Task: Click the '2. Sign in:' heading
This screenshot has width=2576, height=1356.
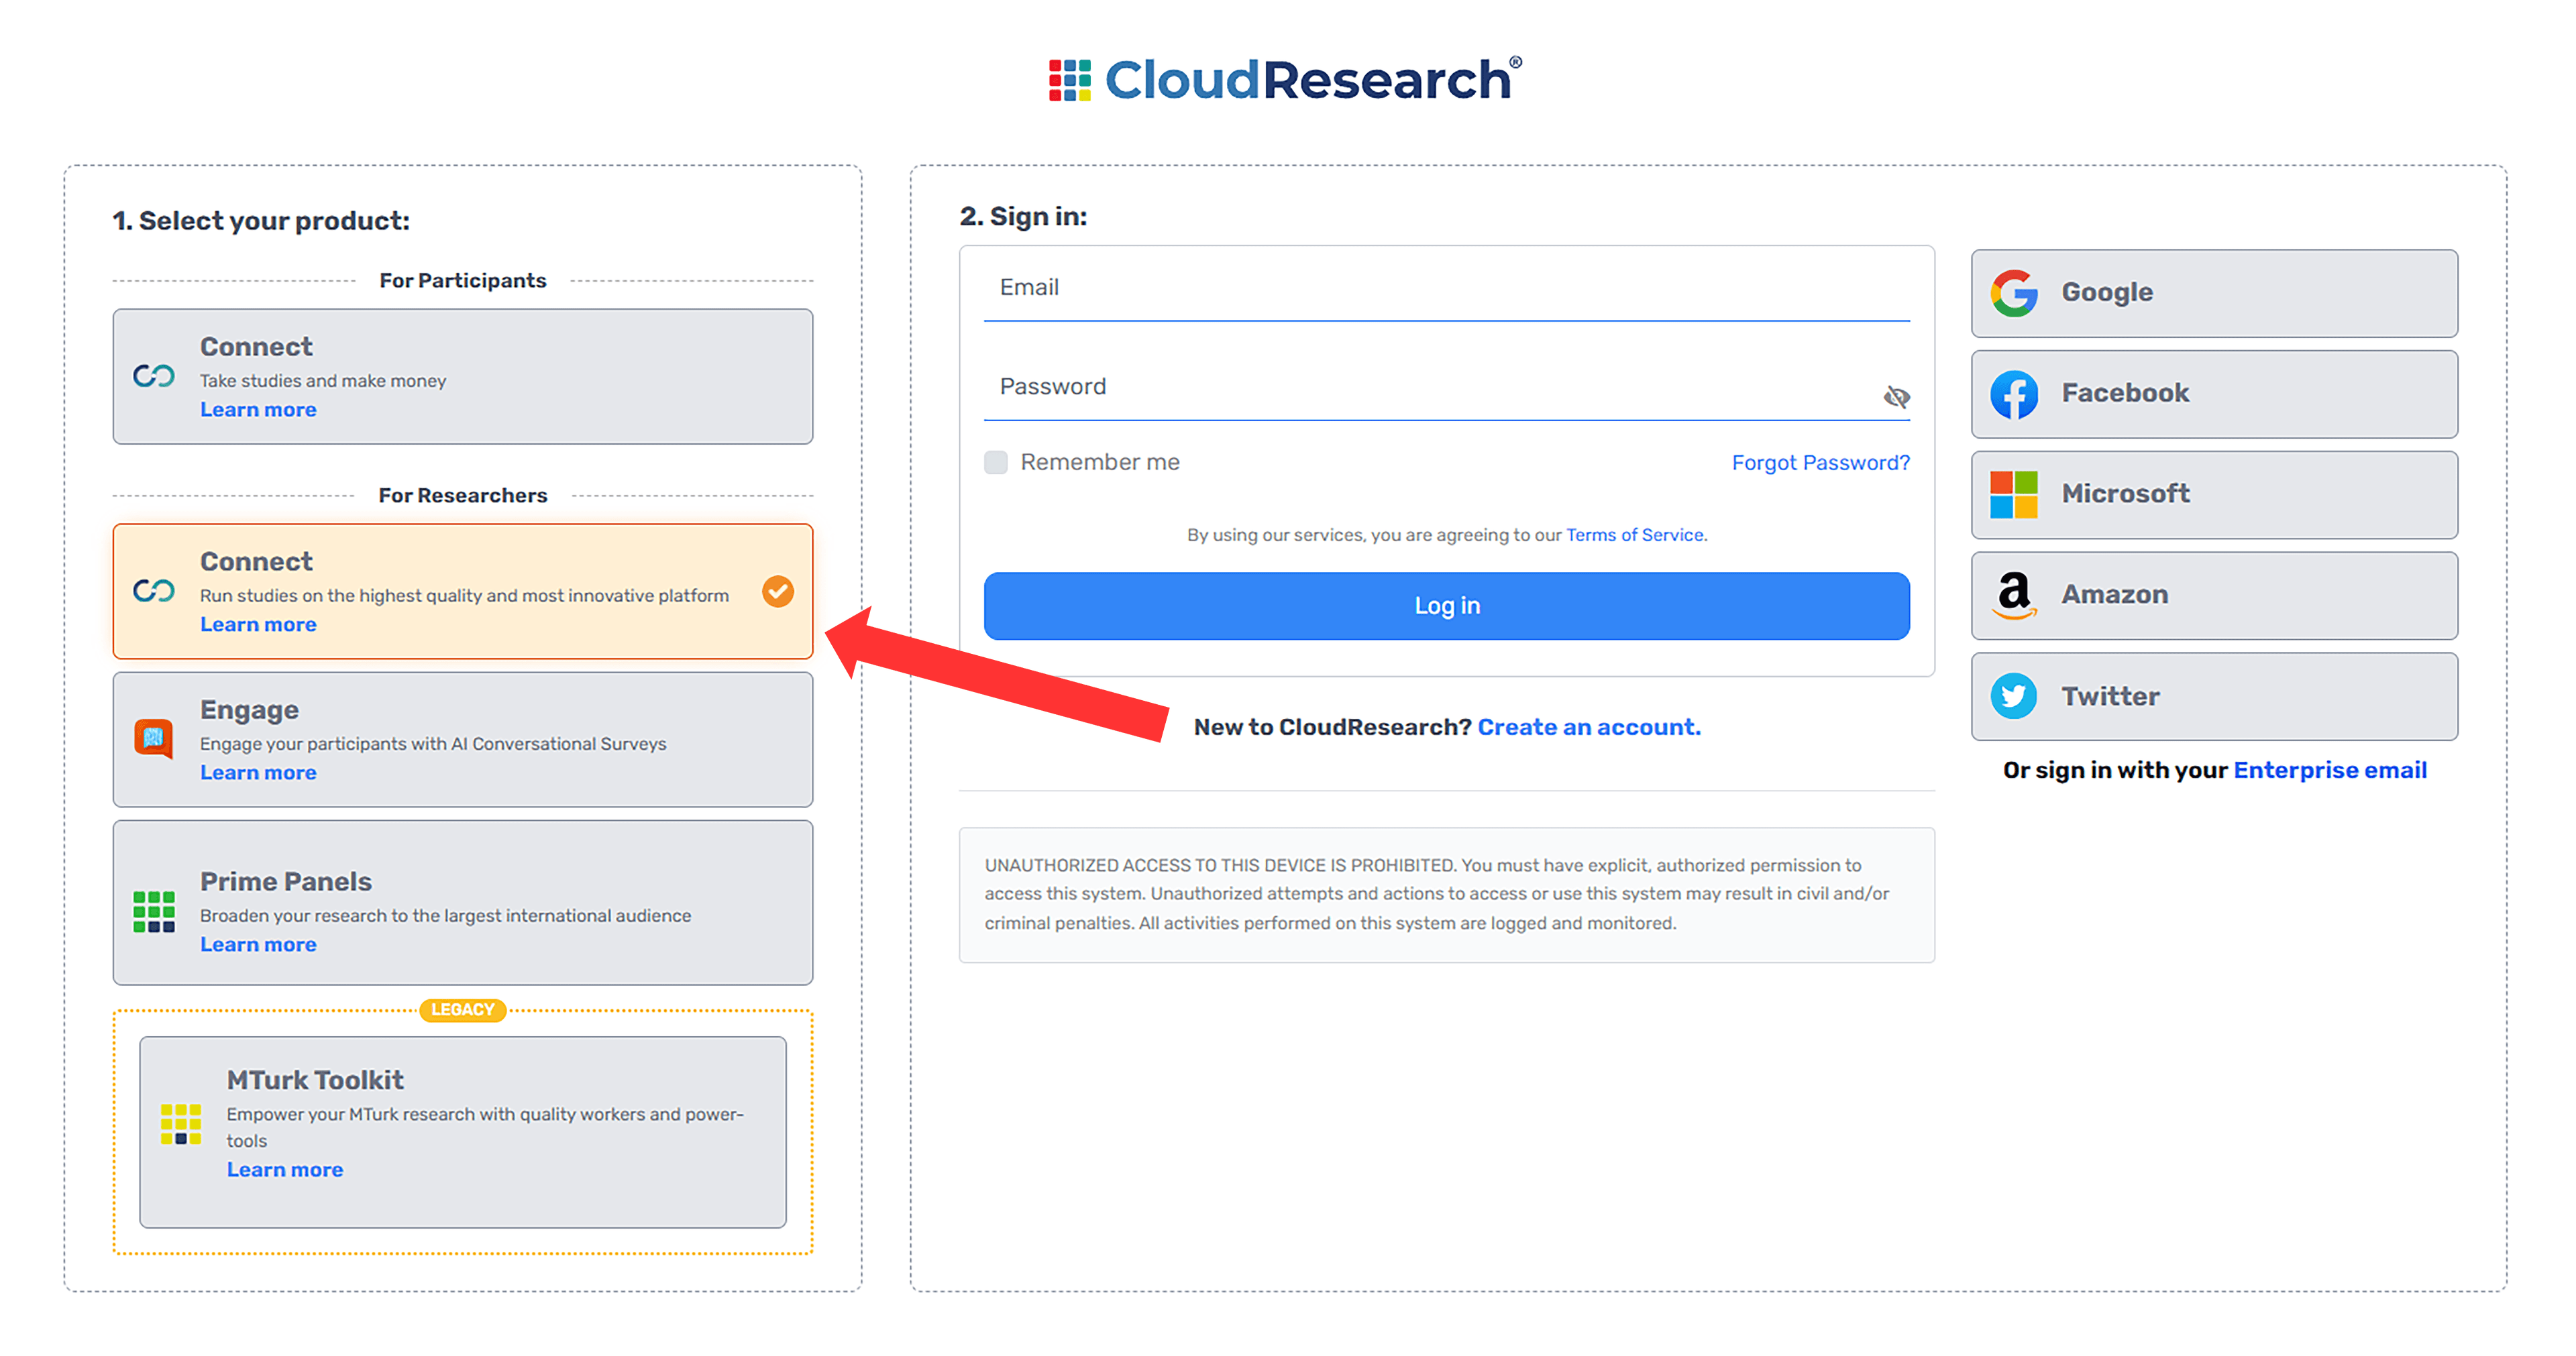Action: (x=1023, y=217)
